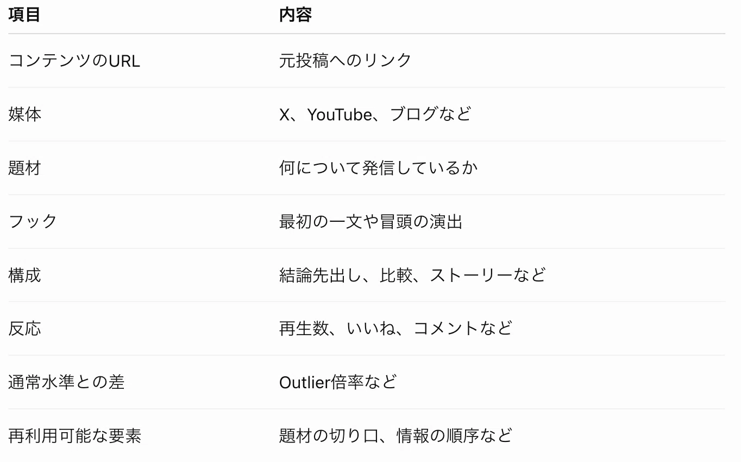Click the フック row label

click(33, 221)
